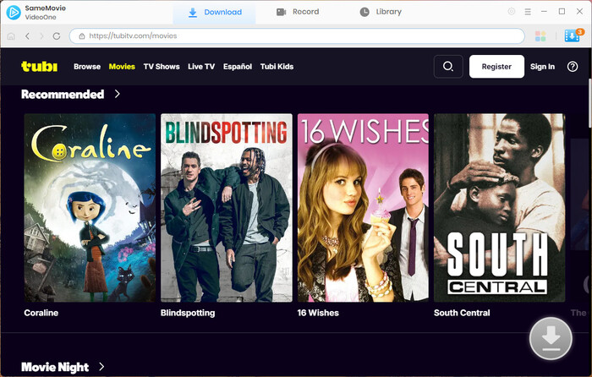This screenshot has width=592, height=377.
Task: Open the colorful apps grid icon
Action: (x=541, y=36)
